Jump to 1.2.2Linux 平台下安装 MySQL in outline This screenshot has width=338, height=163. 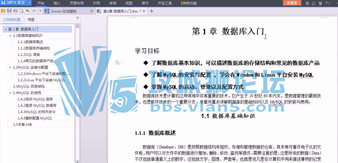(41, 80)
